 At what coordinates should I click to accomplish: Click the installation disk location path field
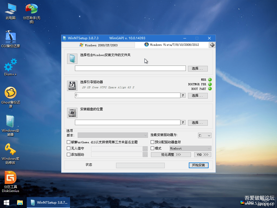click(x=128, y=122)
